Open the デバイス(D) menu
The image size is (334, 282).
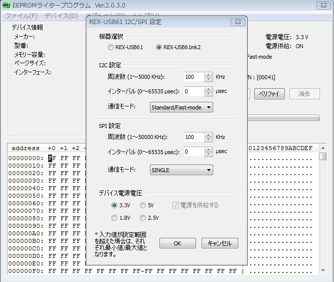coord(61,16)
